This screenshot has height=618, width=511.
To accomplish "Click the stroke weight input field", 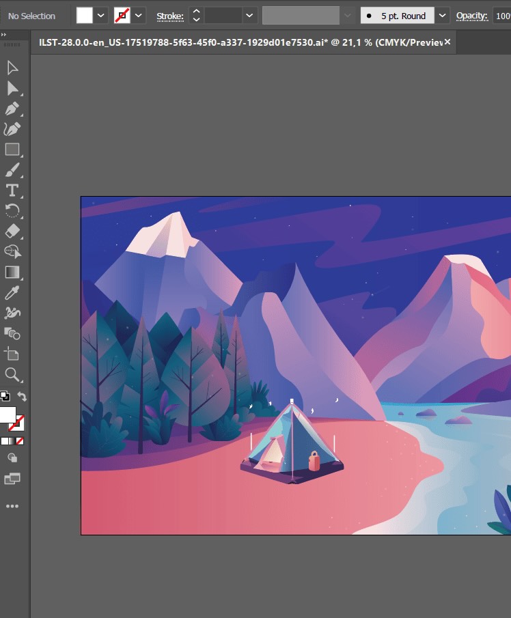I will 223,16.
